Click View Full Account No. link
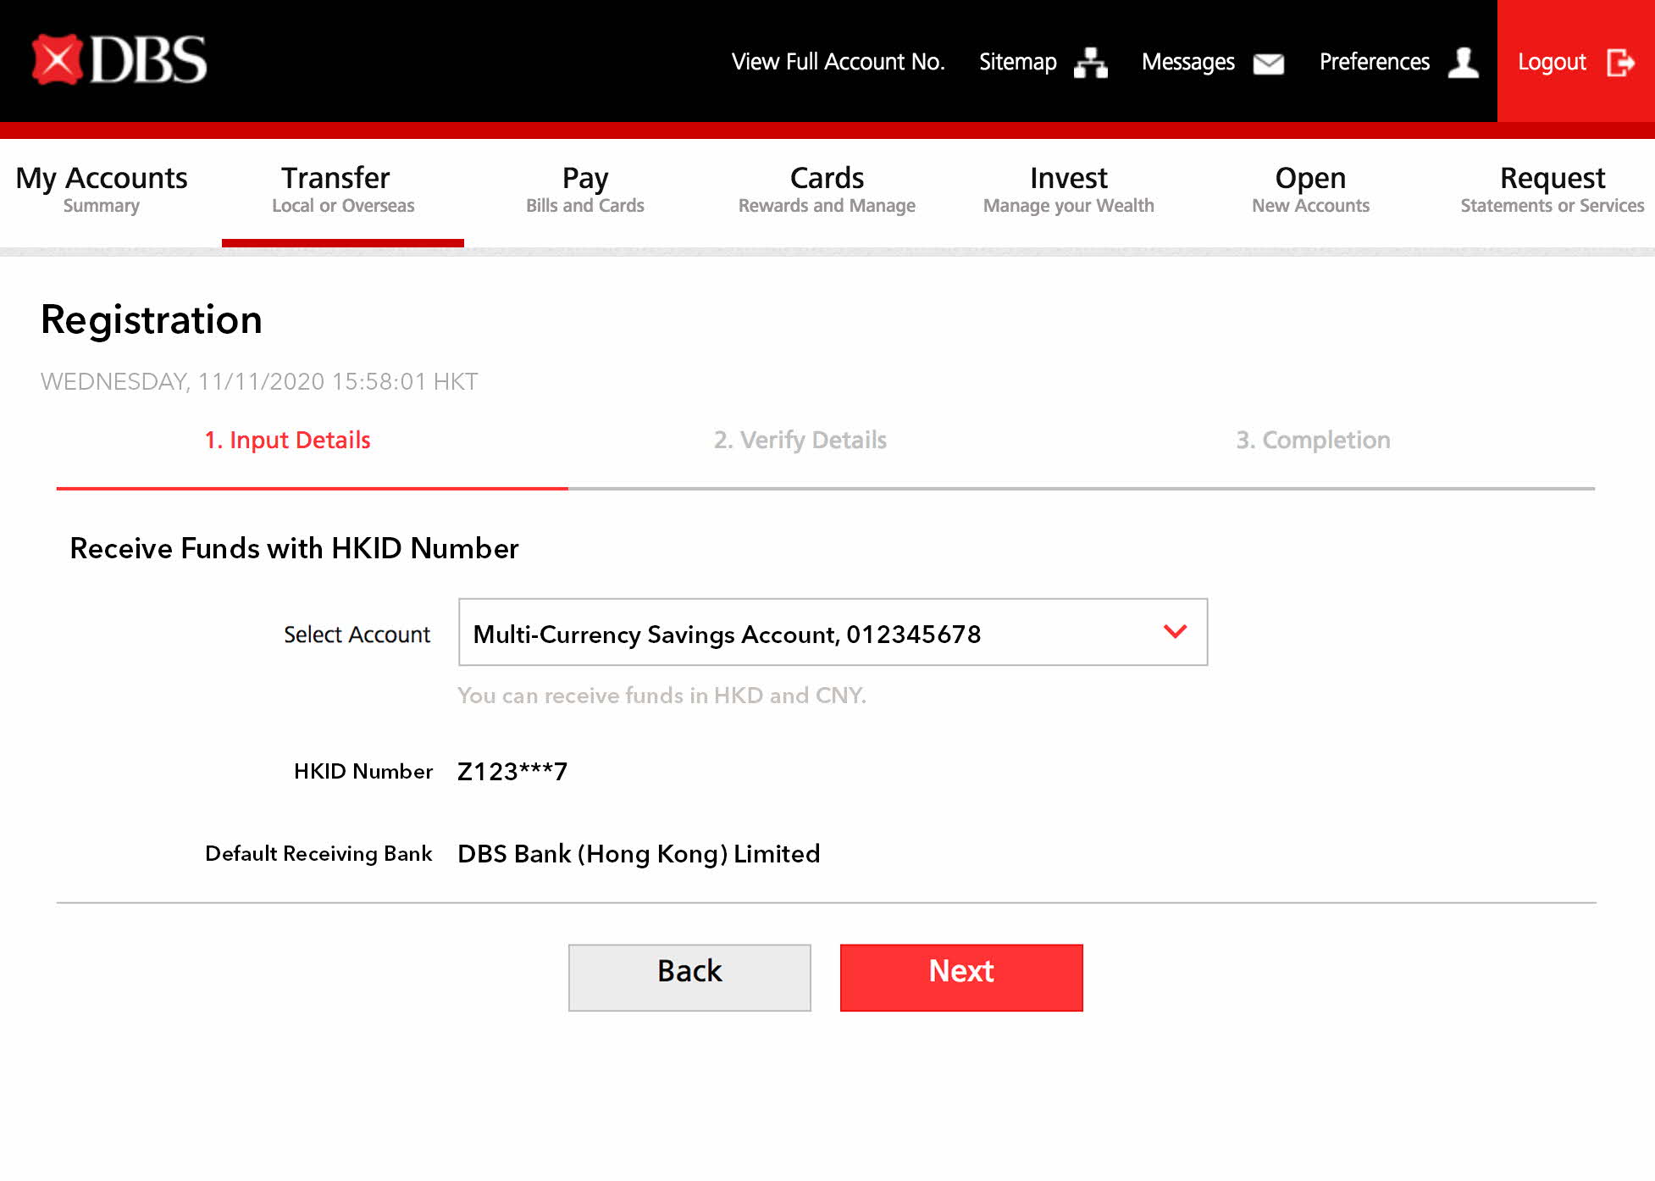The image size is (1655, 1181). [838, 62]
